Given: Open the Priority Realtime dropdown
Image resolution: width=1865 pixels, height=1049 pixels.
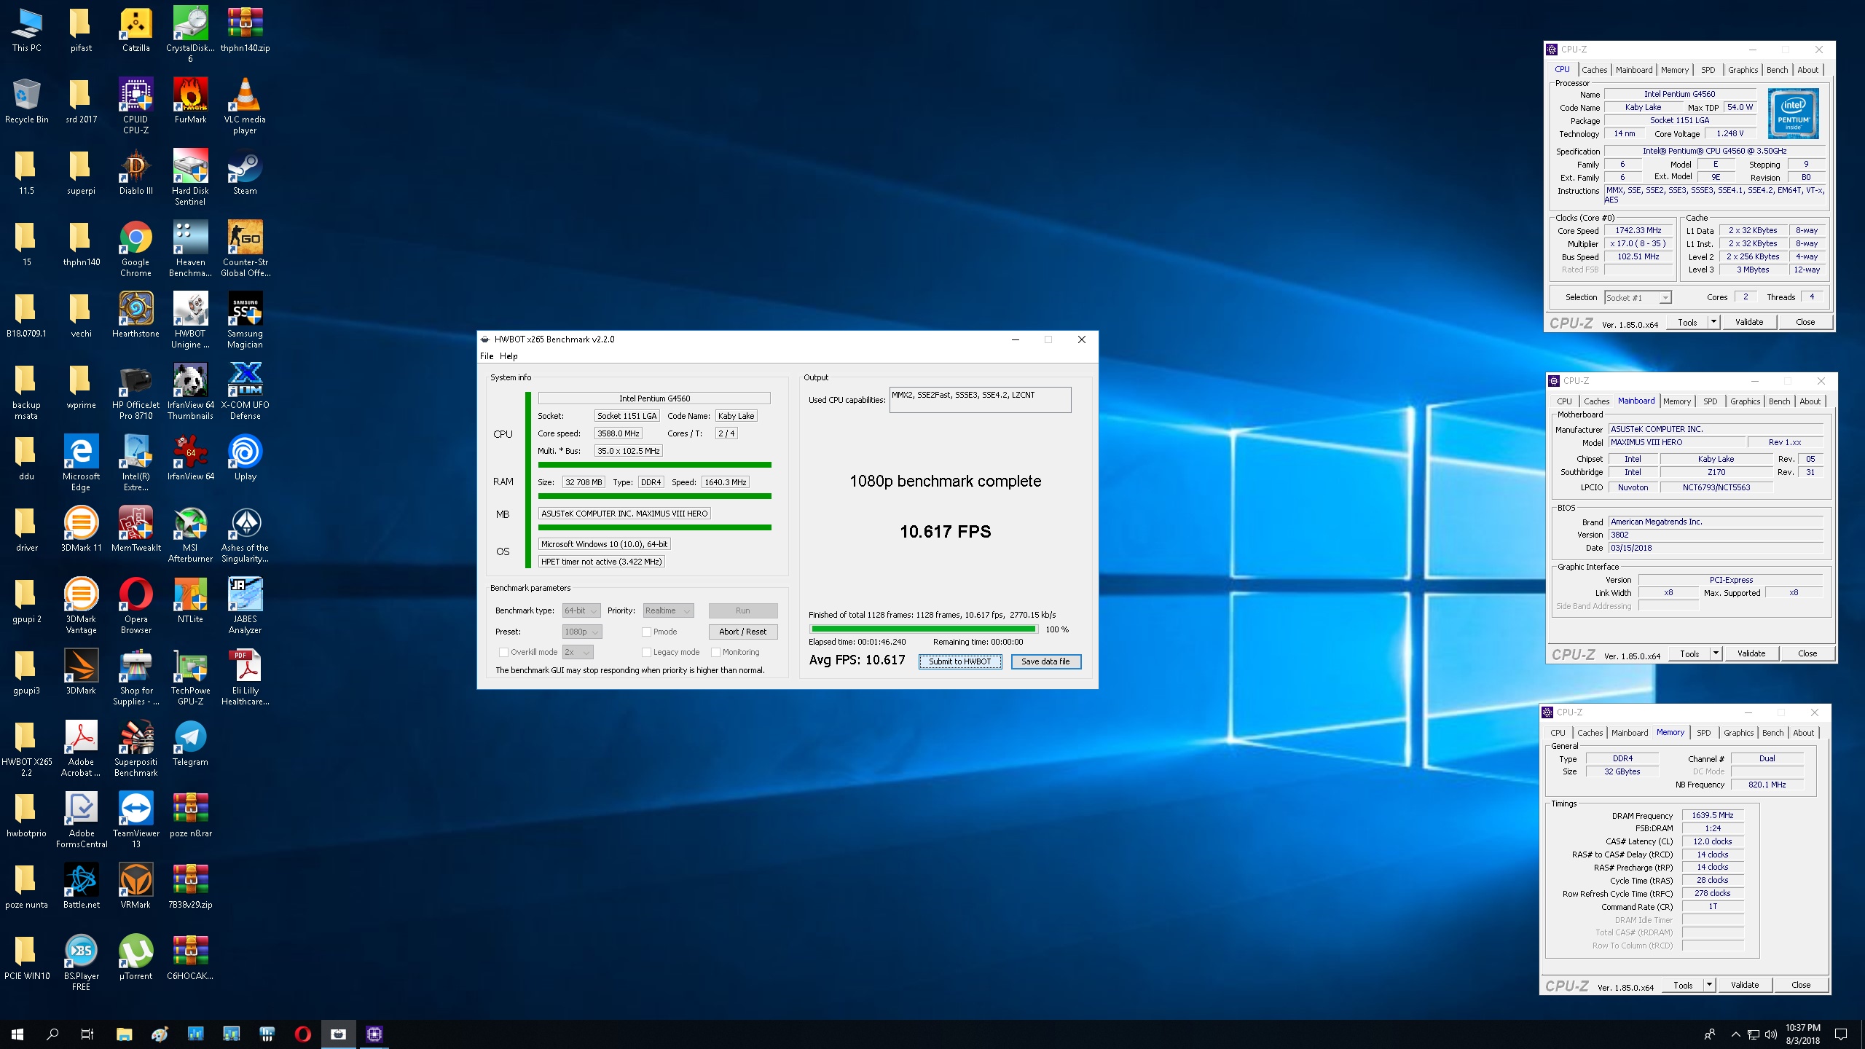Looking at the screenshot, I should [x=667, y=610].
